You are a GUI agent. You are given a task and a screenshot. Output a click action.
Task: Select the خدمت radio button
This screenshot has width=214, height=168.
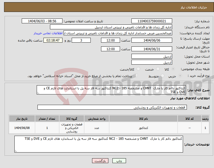[158, 69]
